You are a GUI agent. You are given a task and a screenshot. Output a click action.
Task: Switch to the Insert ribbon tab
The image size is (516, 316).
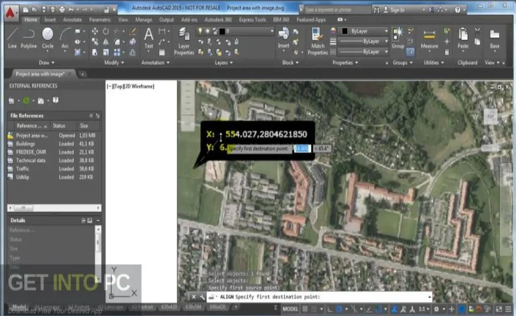[x=50, y=19]
